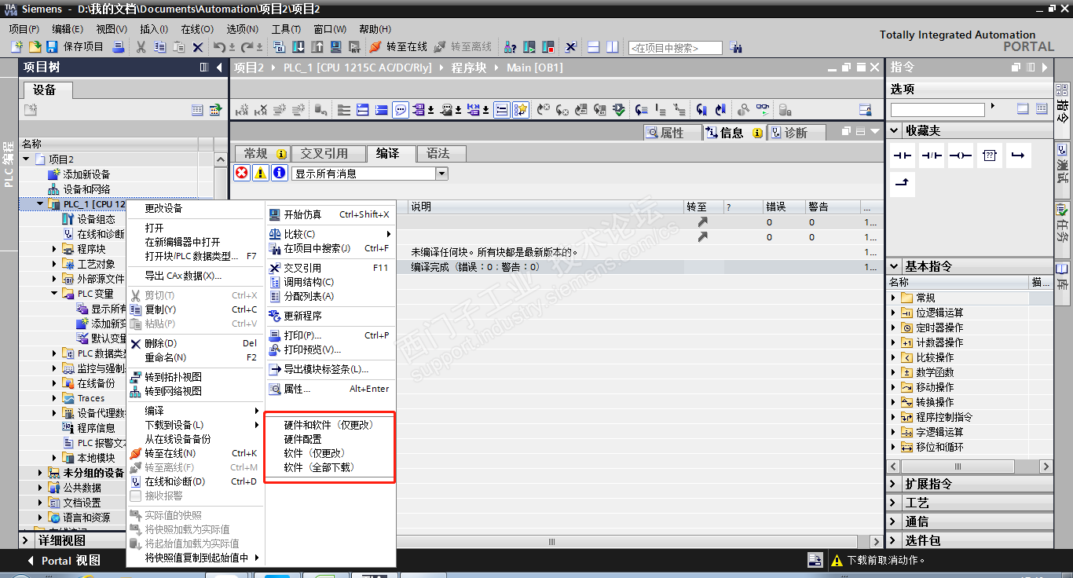Click the start CPU icon
1073x578 pixels.
point(529,47)
